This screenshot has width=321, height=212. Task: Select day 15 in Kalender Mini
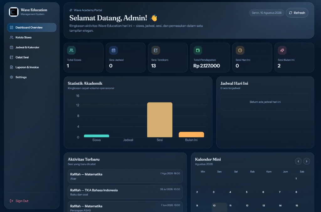[x=297, y=205]
